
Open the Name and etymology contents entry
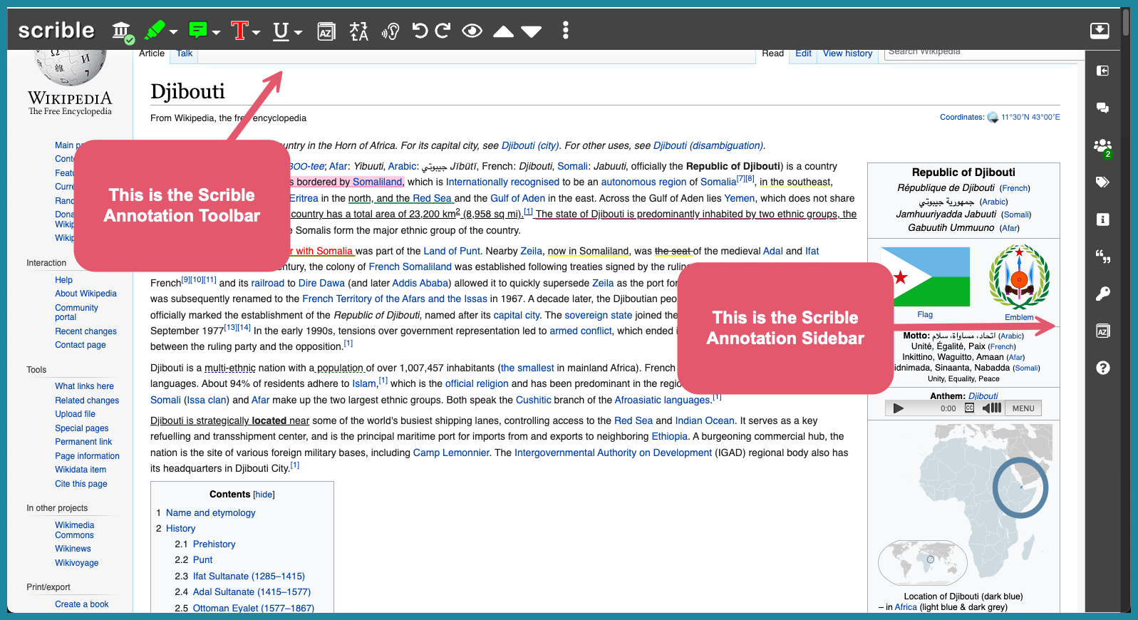click(210, 513)
